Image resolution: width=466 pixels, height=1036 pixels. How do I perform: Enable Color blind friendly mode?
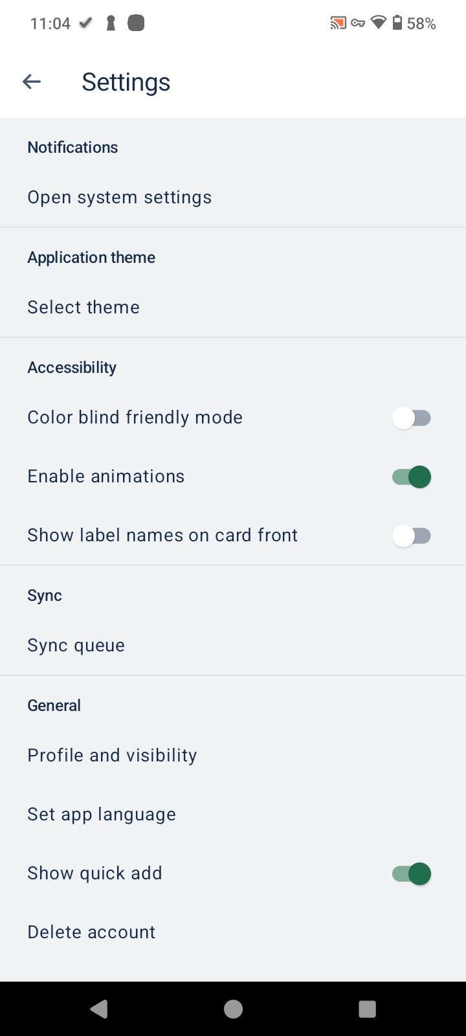point(411,418)
